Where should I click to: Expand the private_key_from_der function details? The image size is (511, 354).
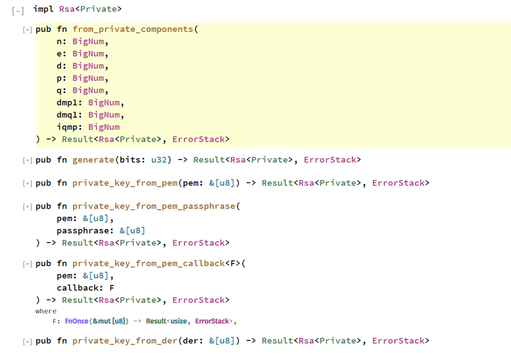tap(27, 340)
